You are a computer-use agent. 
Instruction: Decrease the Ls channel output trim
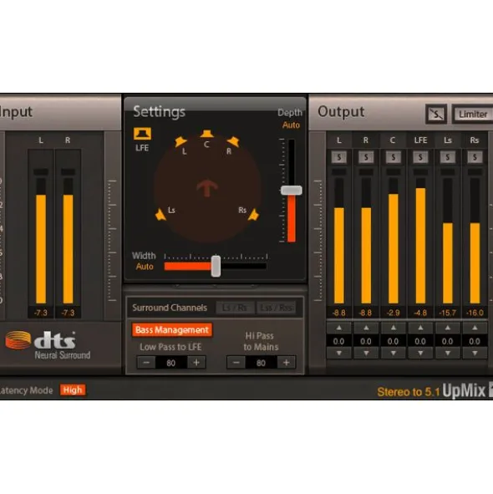(447, 354)
